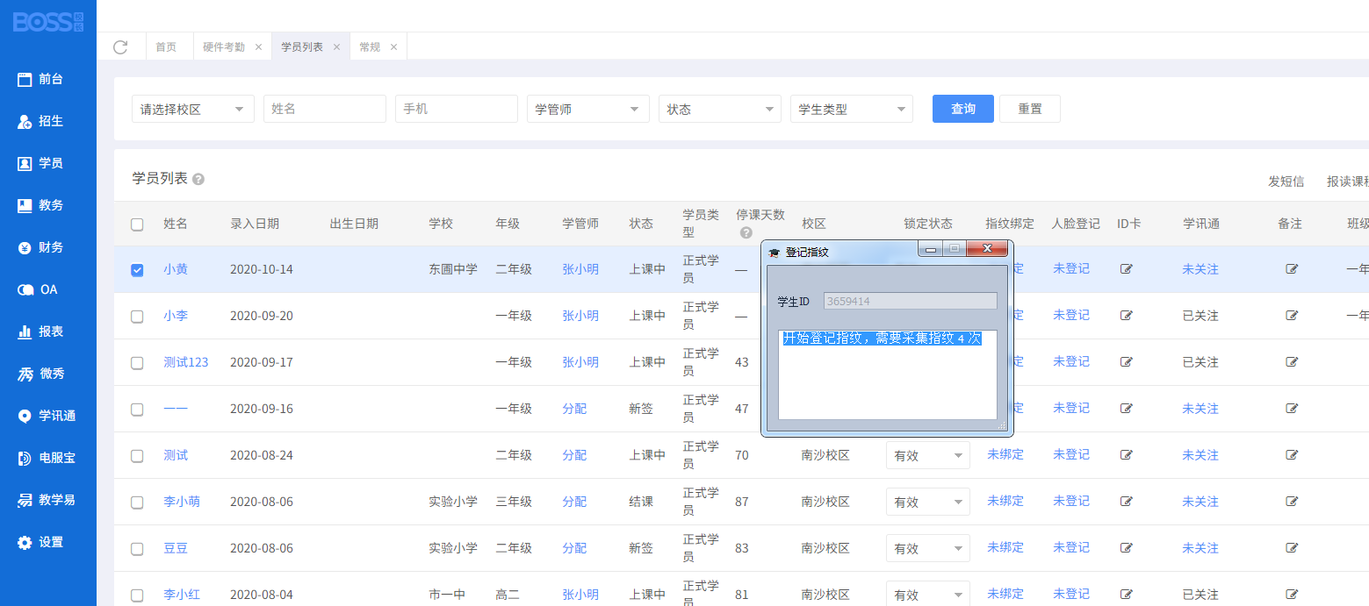Check the 李小萌 row checkbox
Viewport: 1369px width, 606px height.
[137, 503]
